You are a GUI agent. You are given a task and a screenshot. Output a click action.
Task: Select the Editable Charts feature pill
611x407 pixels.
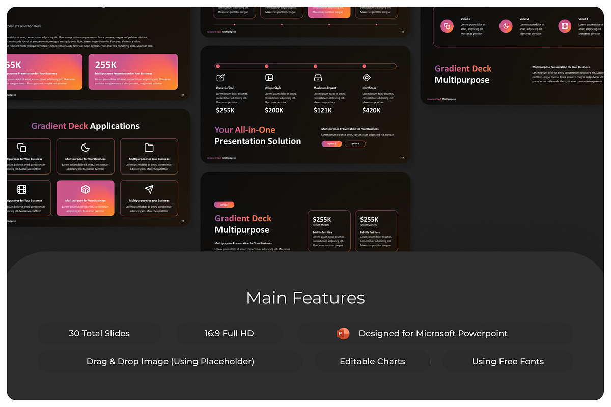pyautogui.click(x=372, y=361)
